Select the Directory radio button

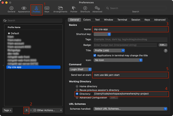pyautogui.click(x=77, y=94)
